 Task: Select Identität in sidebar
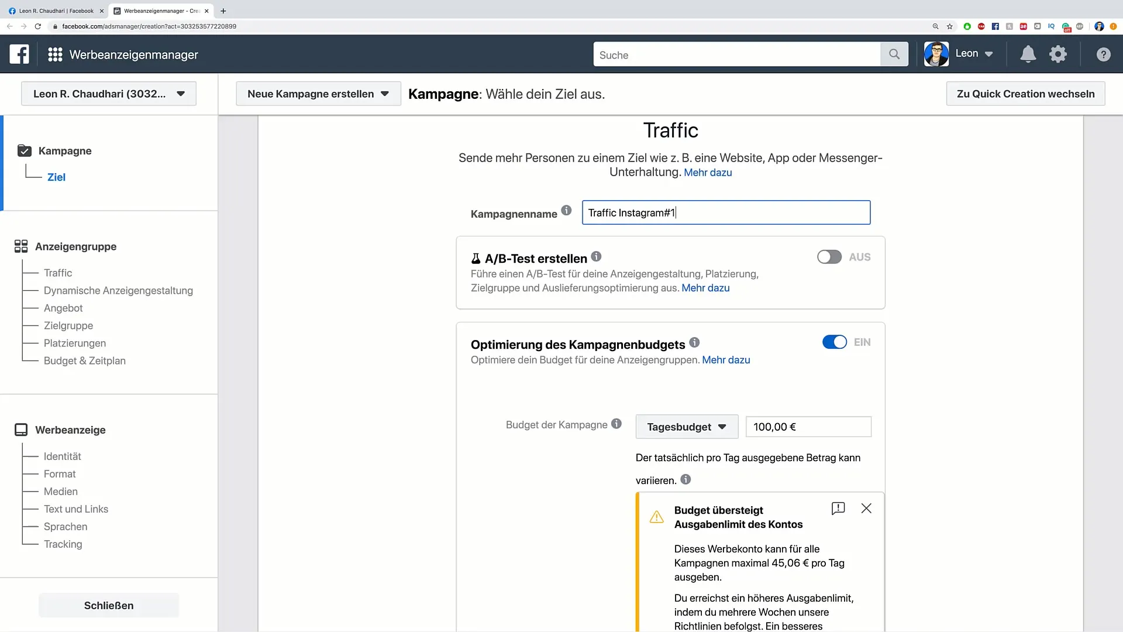pos(63,456)
